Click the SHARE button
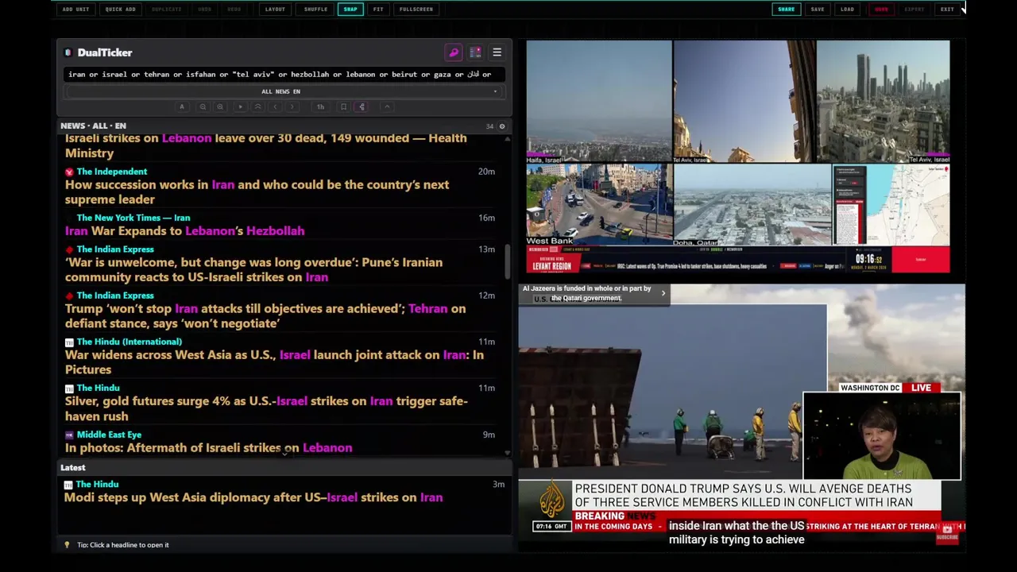Image resolution: width=1017 pixels, height=572 pixels. [x=786, y=10]
